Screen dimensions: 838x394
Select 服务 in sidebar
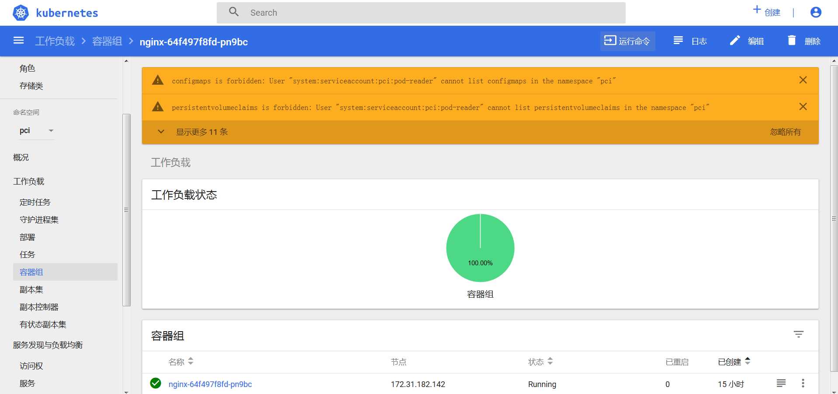(27, 384)
